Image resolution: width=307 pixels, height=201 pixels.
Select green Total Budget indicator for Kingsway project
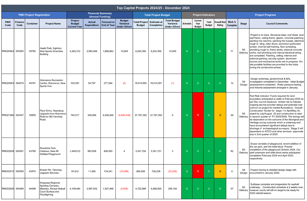(209, 189)
